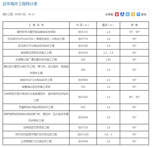Click the 80°、90° angle cell
Viewport: 152px width, 147px height.
[x=134, y=97]
